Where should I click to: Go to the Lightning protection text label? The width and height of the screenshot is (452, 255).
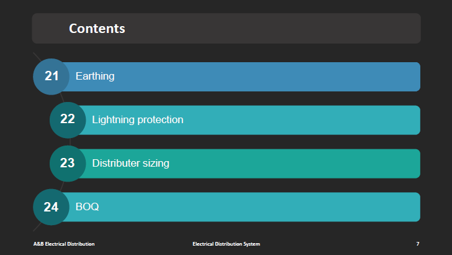[x=137, y=120]
